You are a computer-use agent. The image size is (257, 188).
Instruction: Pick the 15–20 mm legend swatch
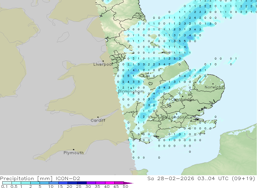63,183
